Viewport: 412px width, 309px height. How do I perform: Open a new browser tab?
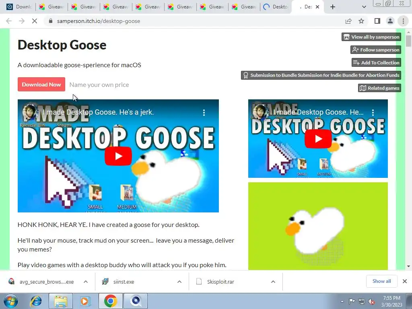click(x=333, y=7)
